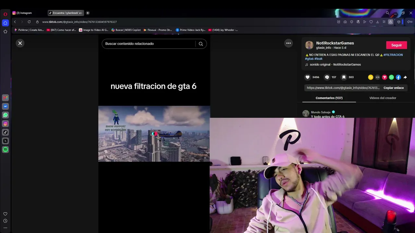Open Spotify in Opera sidebar
This screenshot has width=415, height=233.
(x=5, y=150)
